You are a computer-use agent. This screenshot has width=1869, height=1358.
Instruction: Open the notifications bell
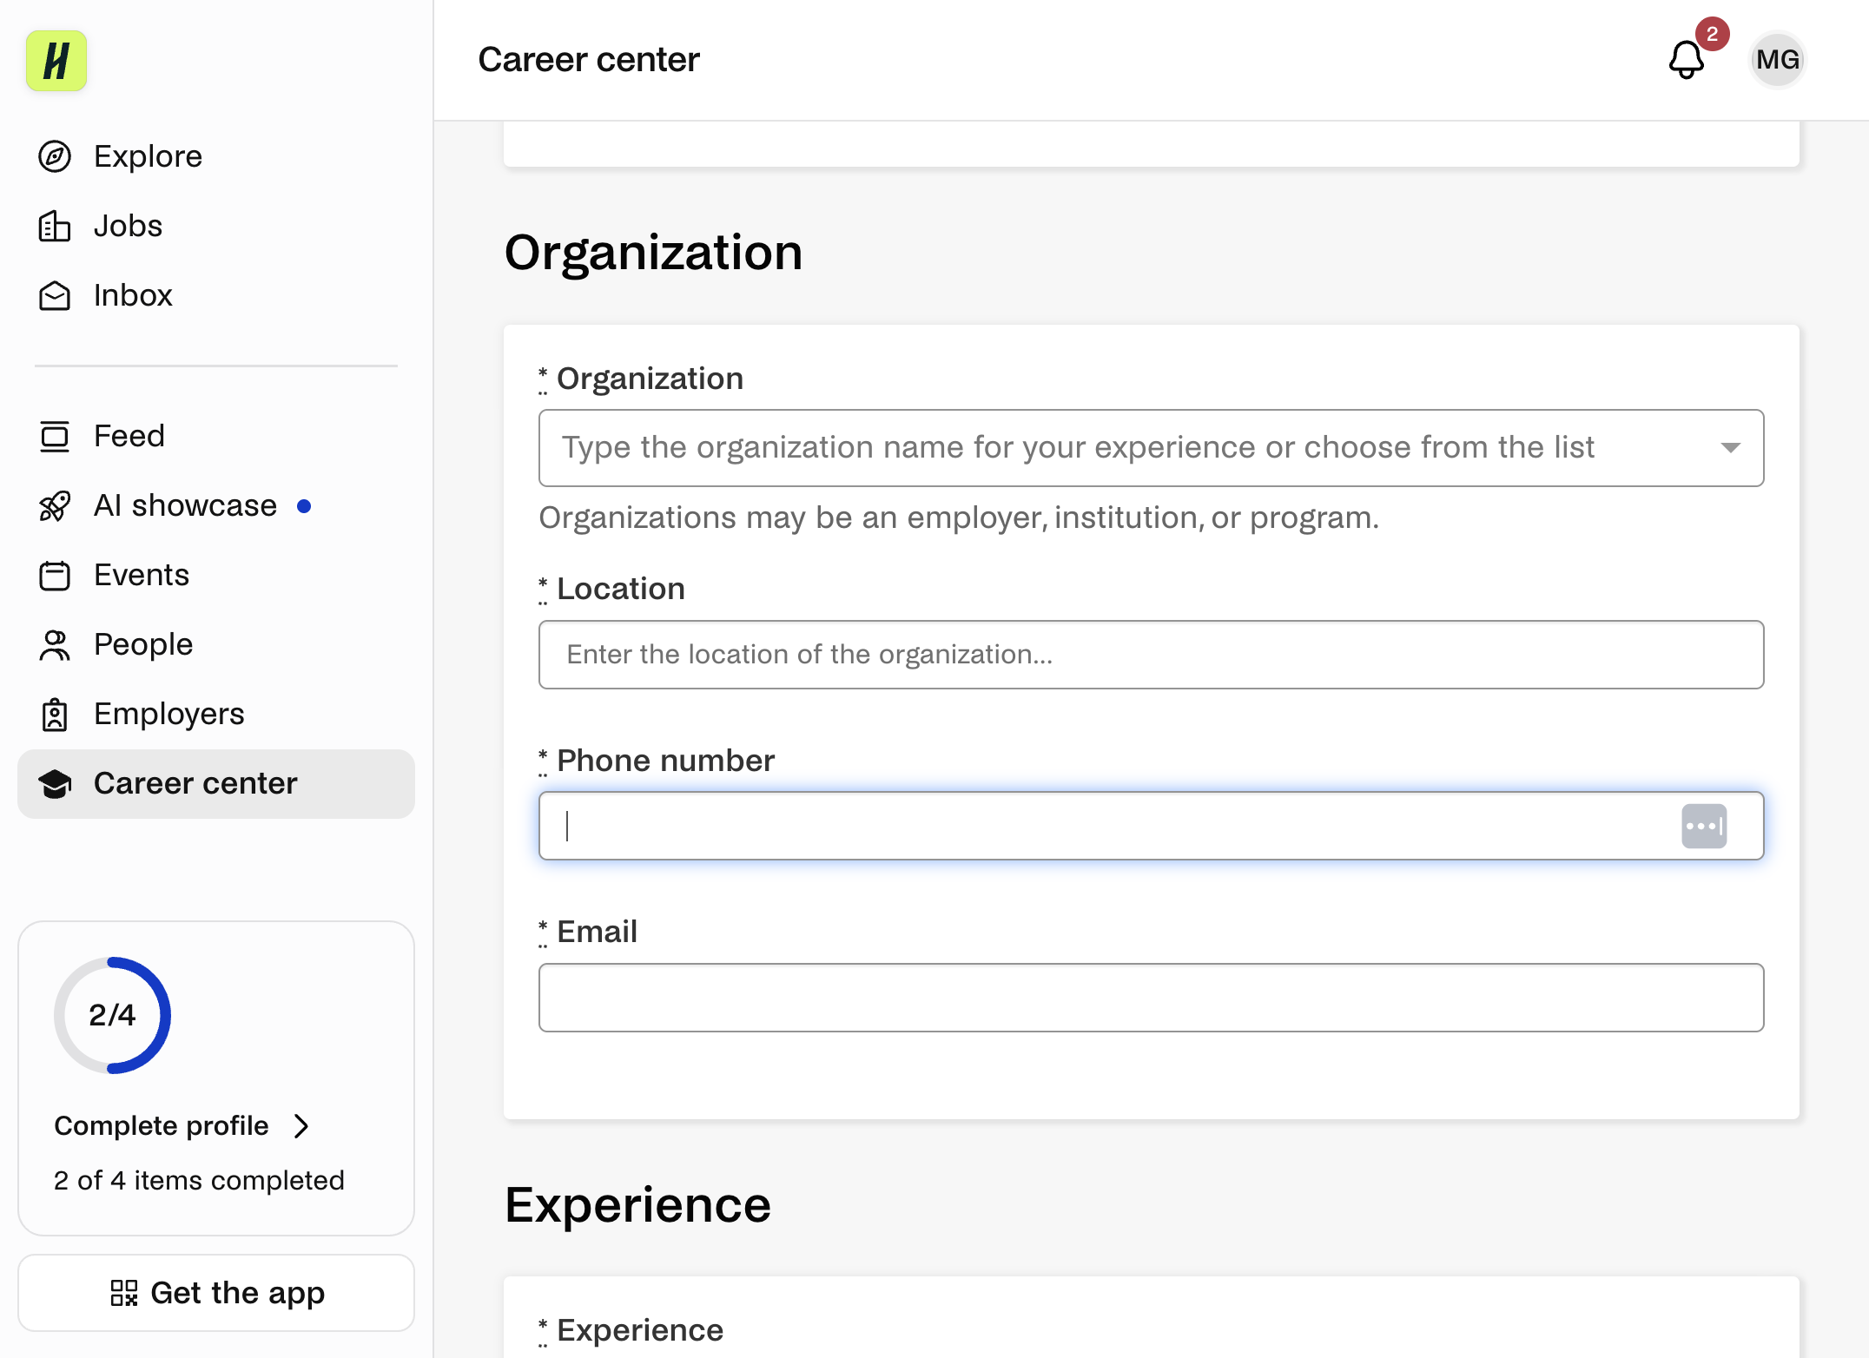pyautogui.click(x=1686, y=60)
